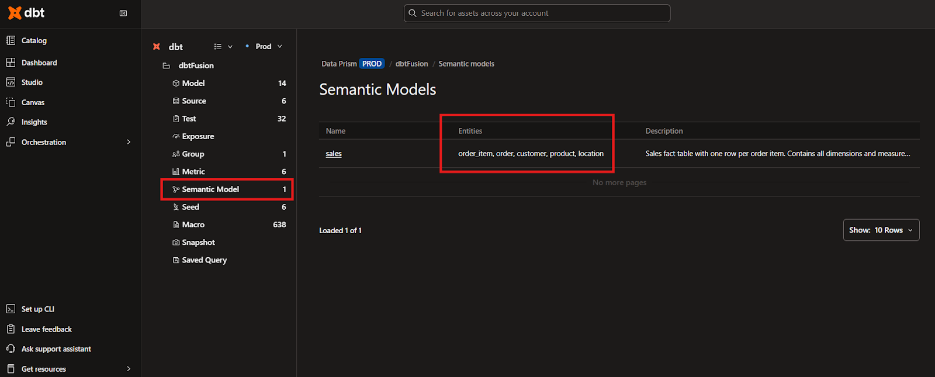Open the Ask support assistant
The width and height of the screenshot is (935, 377).
[x=56, y=349]
